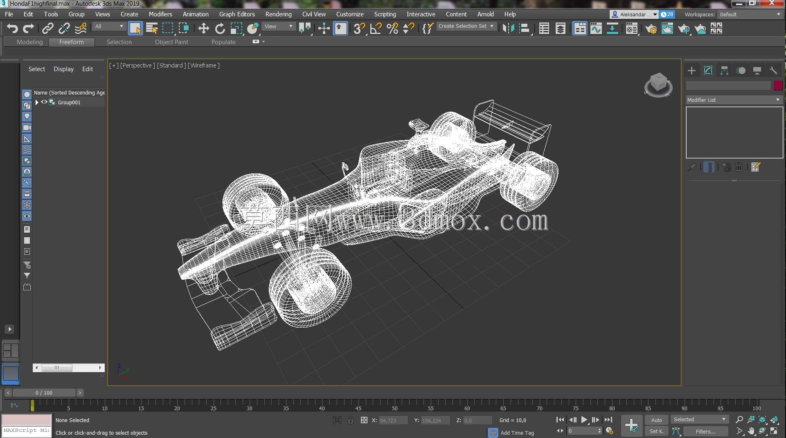The image size is (786, 438).
Task: Click the Pan View hand icon
Action: [x=751, y=431]
